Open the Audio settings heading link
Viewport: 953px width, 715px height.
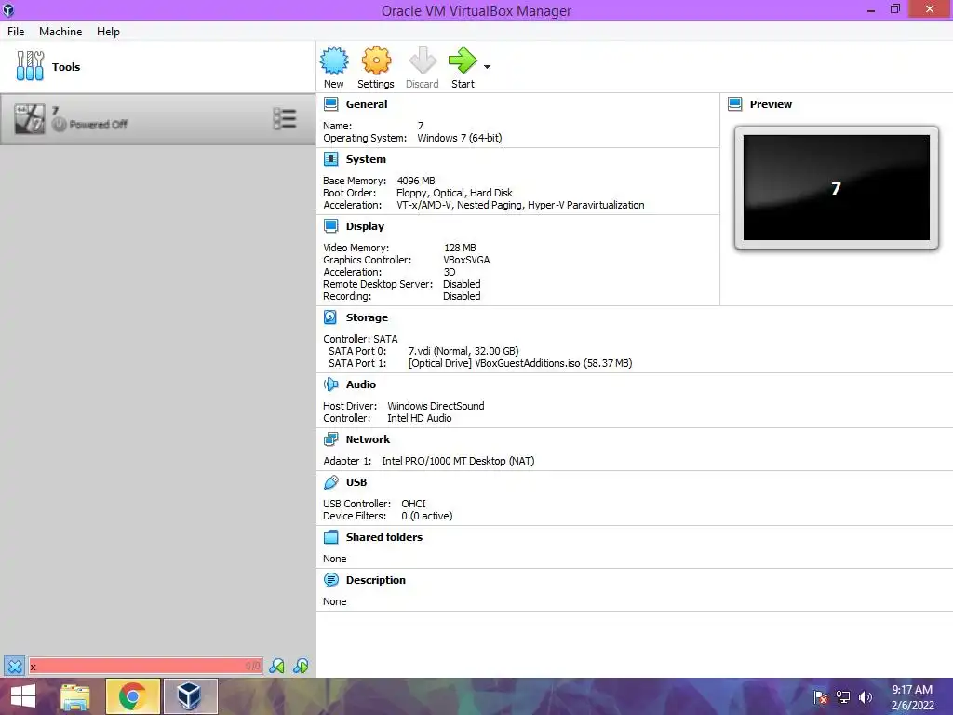click(361, 384)
